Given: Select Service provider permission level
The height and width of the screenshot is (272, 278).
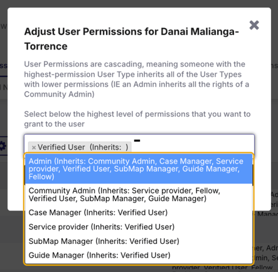Looking at the screenshot, I should [x=139, y=227].
